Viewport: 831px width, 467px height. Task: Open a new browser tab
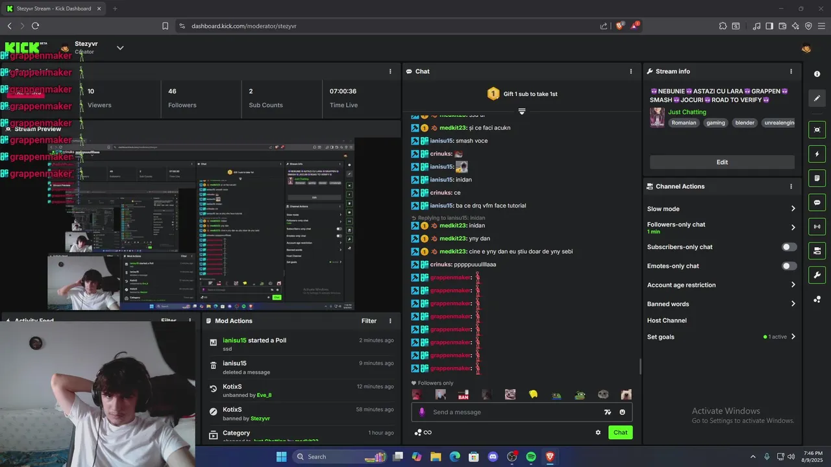[115, 8]
